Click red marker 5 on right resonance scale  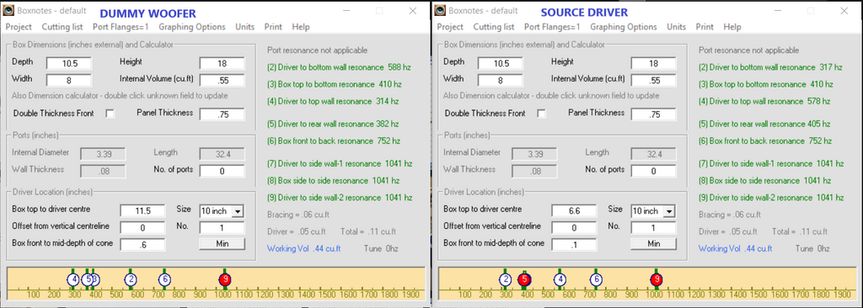(x=524, y=279)
